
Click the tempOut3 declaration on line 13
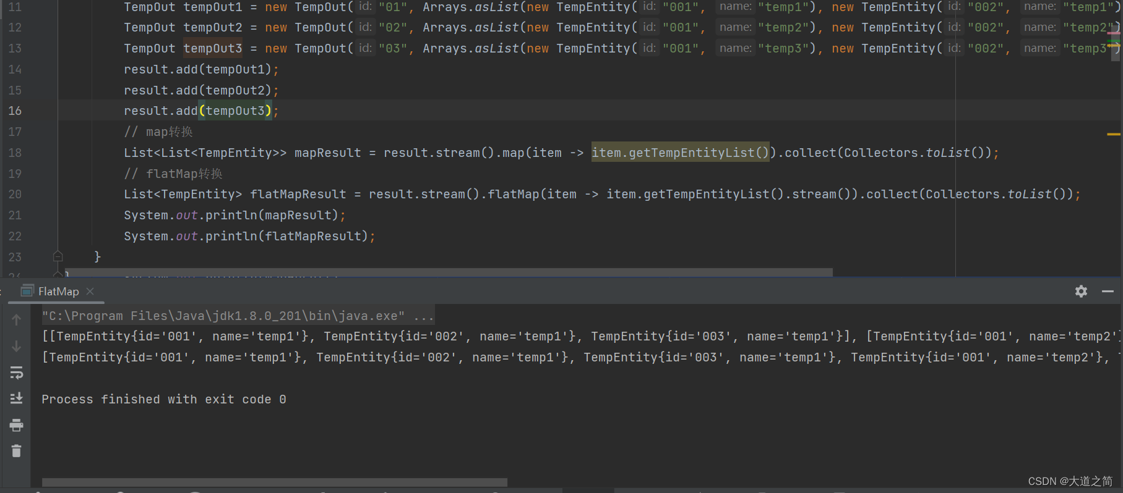click(x=212, y=48)
